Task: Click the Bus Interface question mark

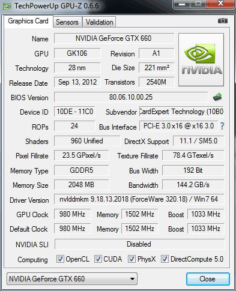Action: point(222,126)
